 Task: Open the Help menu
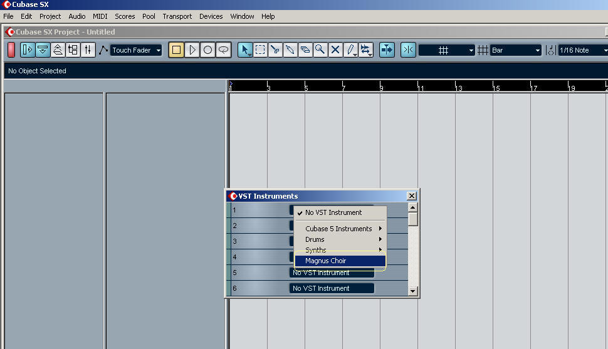[x=268, y=16]
